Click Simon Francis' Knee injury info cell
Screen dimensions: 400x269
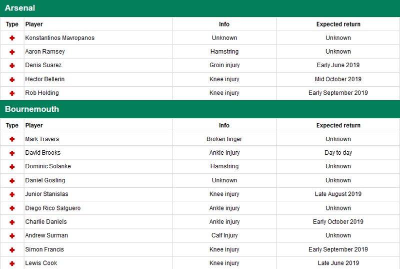tap(224, 249)
